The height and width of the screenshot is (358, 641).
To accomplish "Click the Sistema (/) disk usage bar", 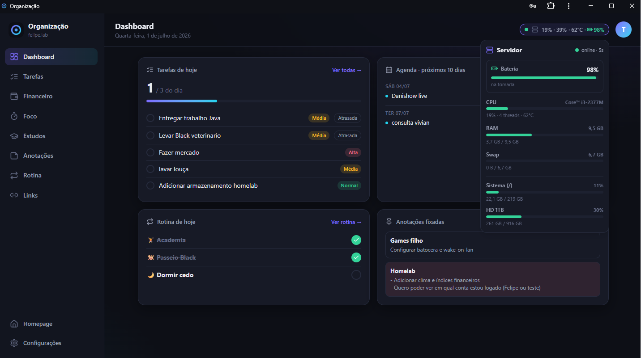I will pos(545,192).
